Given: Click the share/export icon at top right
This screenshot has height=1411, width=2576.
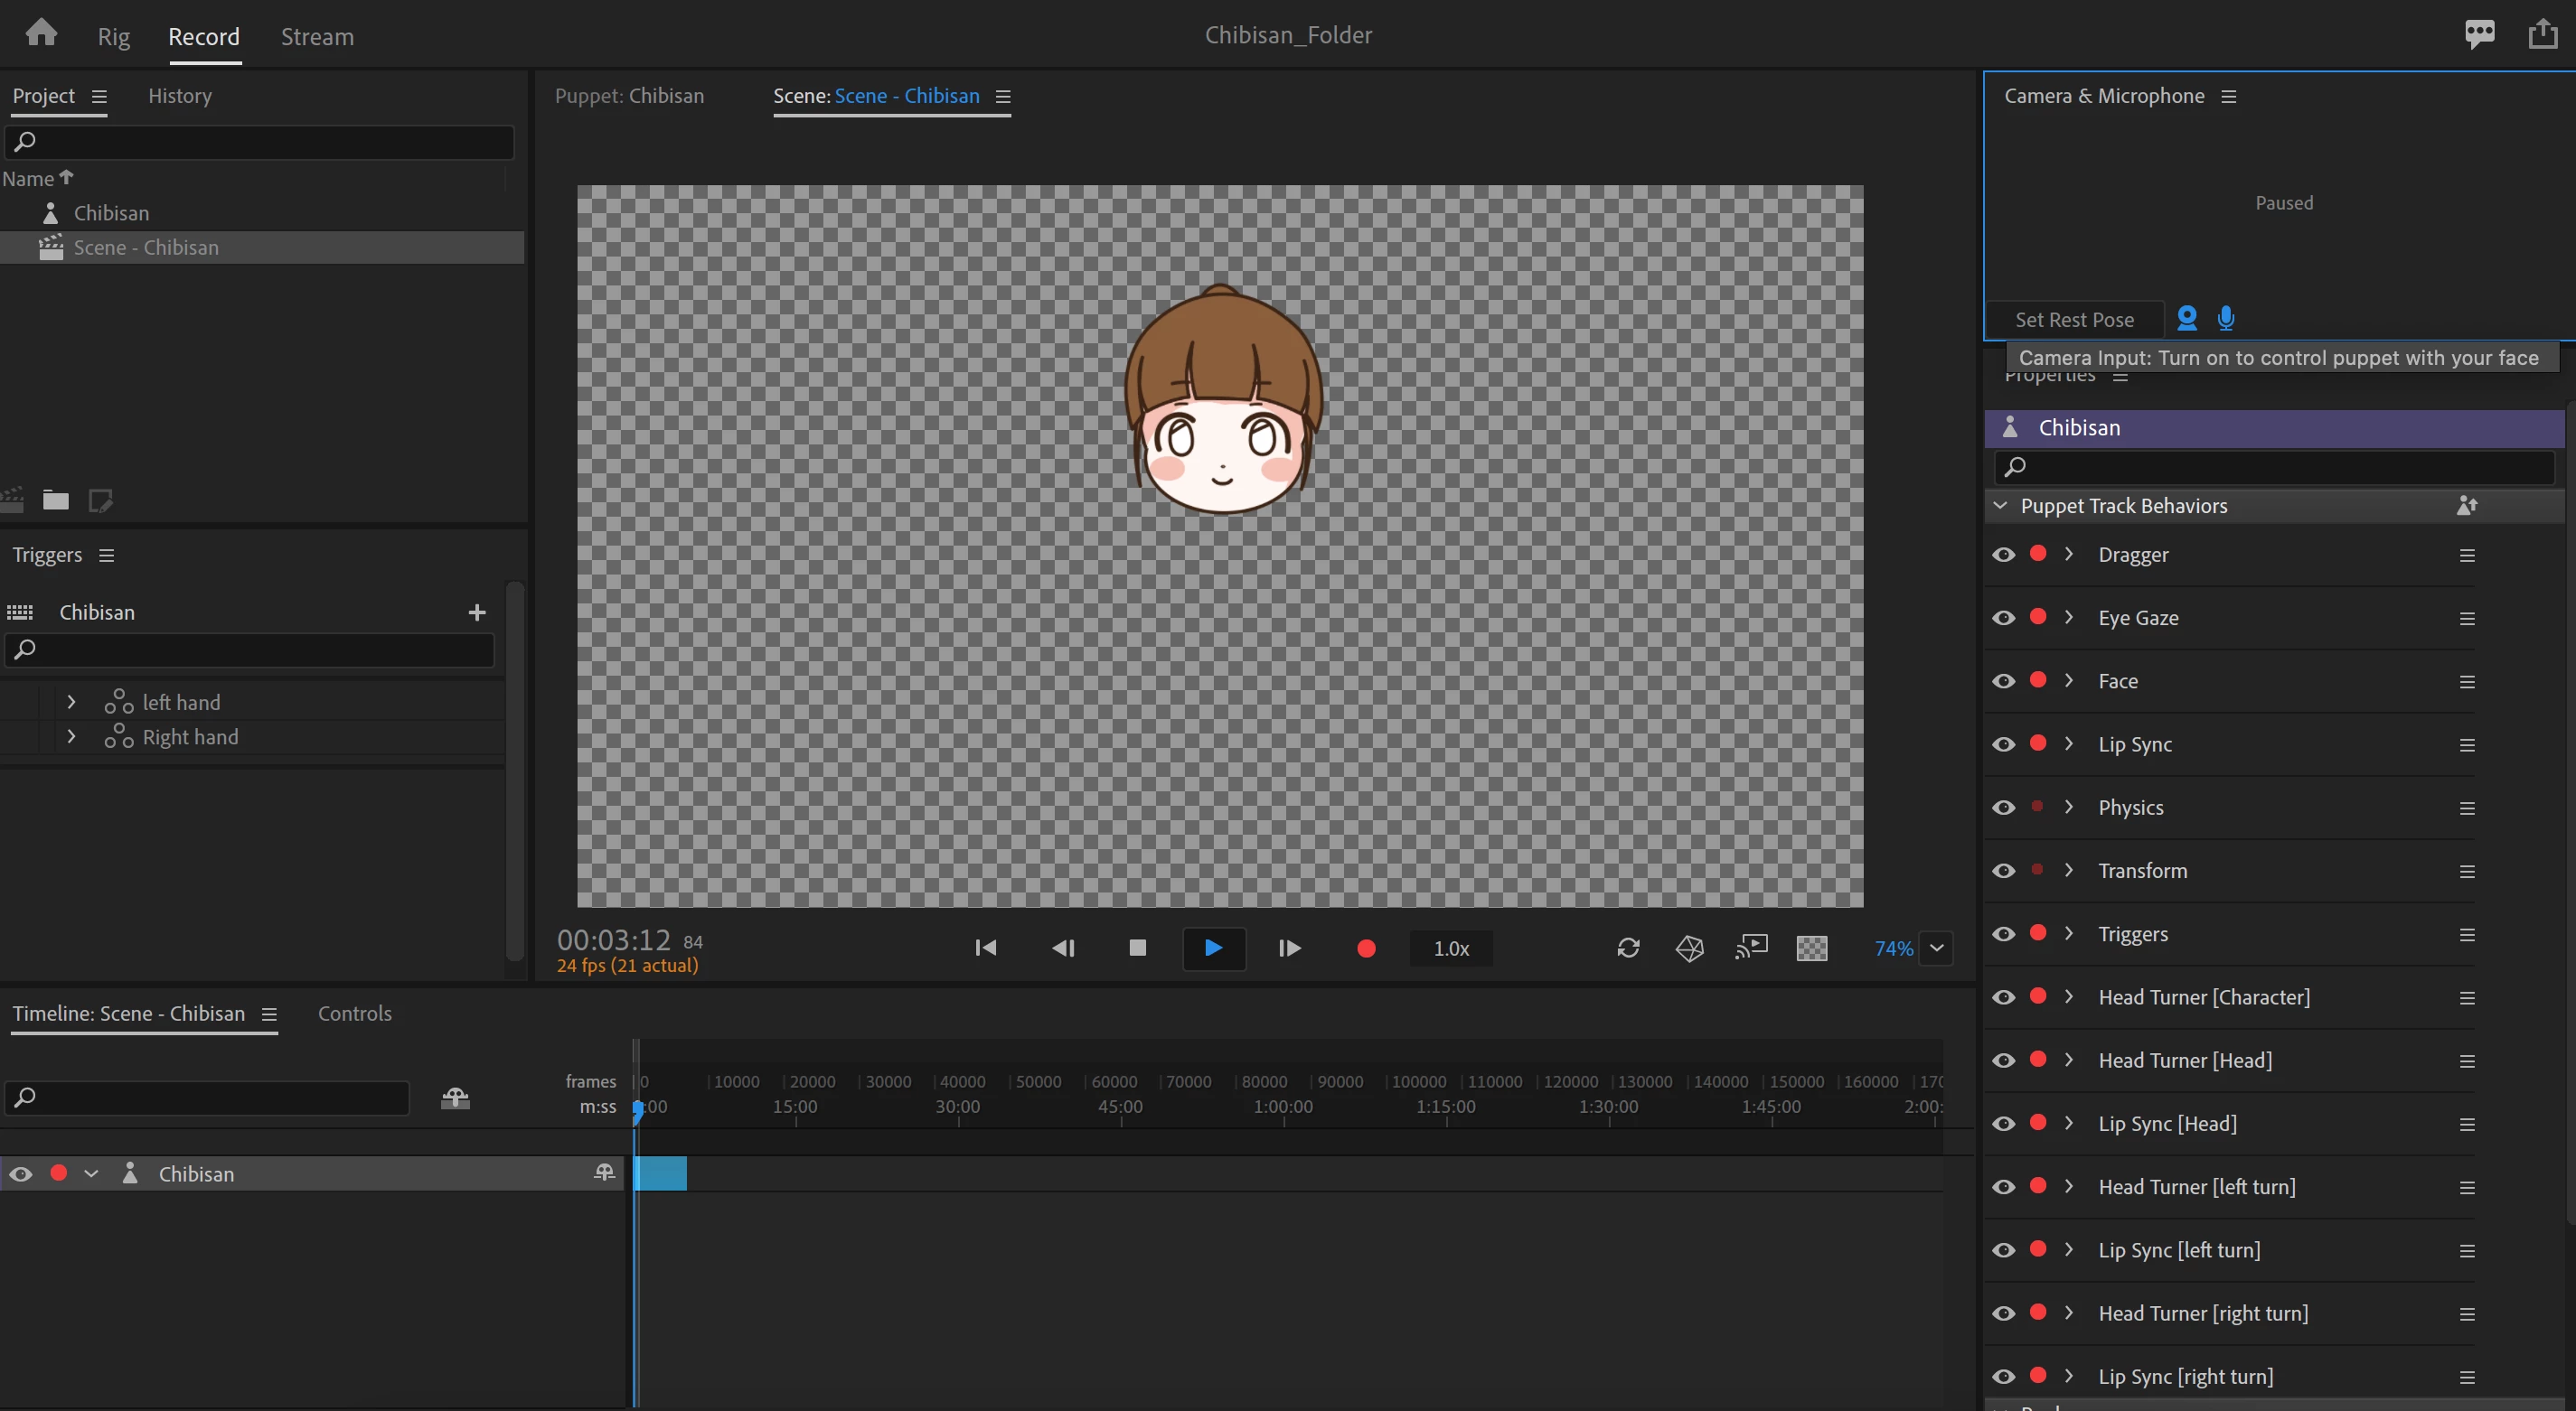Looking at the screenshot, I should (2542, 34).
